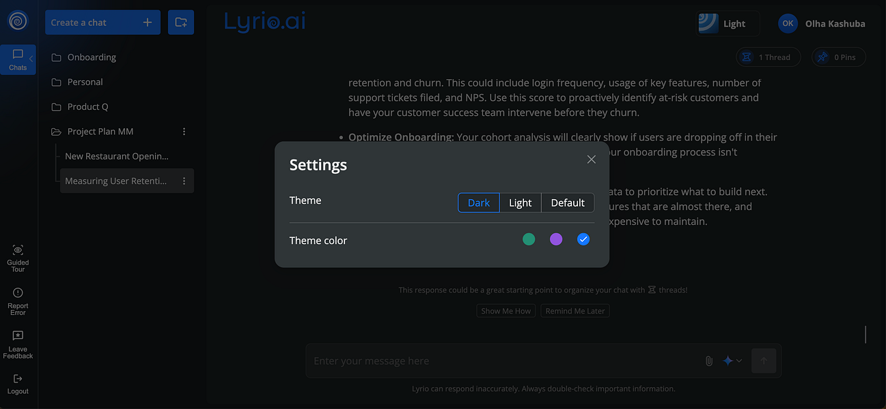Click the Logout icon
Image resolution: width=886 pixels, height=409 pixels.
17,380
